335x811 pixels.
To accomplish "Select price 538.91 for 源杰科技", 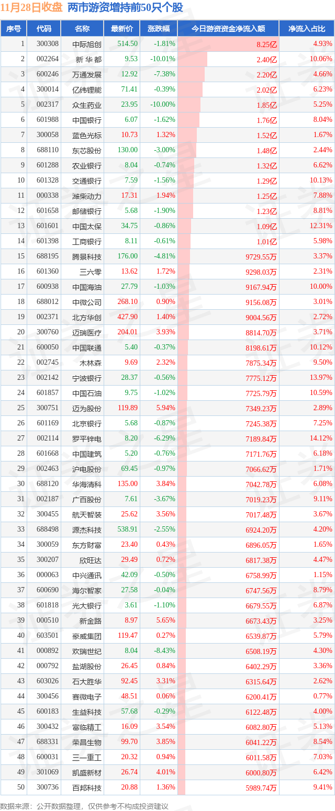I will tap(128, 530).
